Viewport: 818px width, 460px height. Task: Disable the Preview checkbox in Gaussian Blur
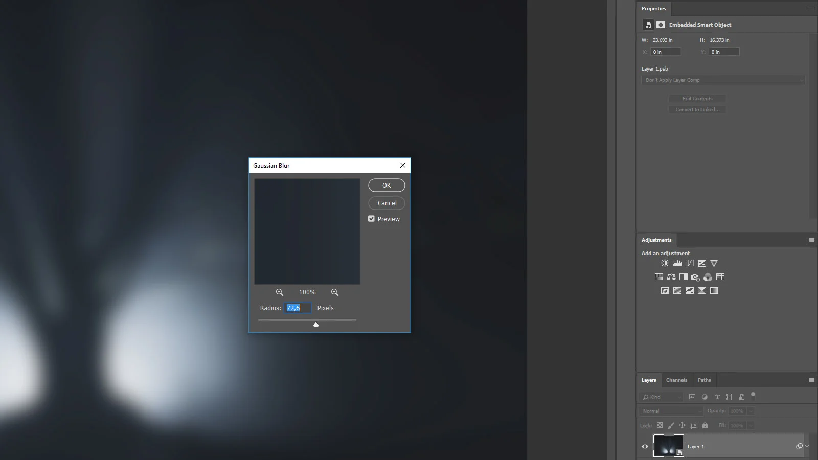(x=371, y=218)
